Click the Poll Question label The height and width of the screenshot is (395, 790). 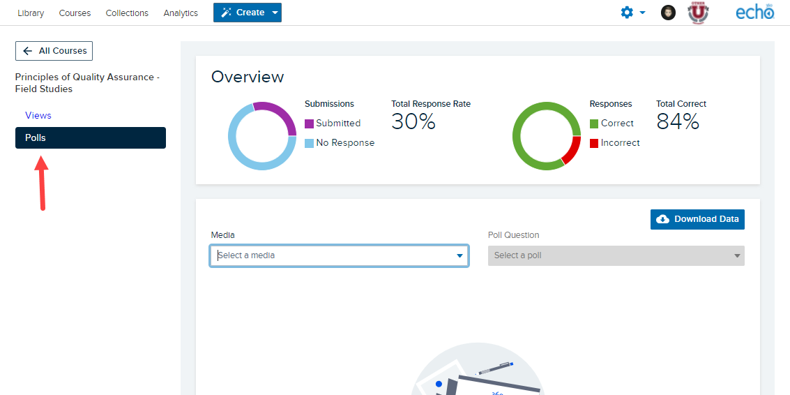click(x=513, y=235)
